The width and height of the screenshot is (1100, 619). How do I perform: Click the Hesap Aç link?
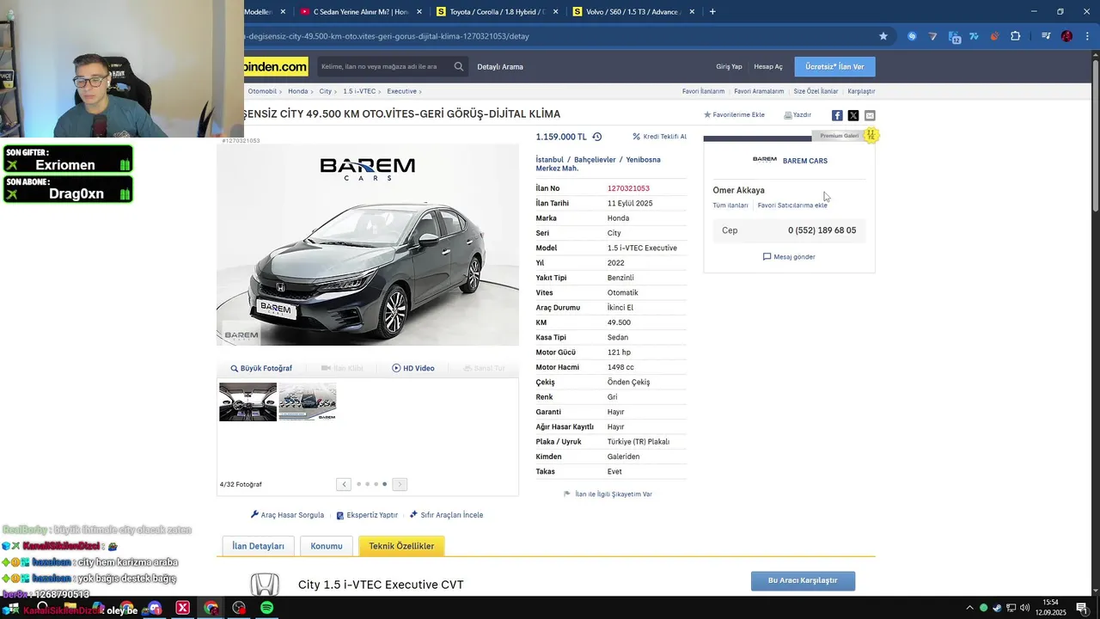(x=768, y=66)
